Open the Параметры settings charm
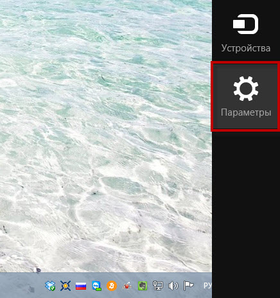Viewport: 280px width, 298px height. [245, 96]
